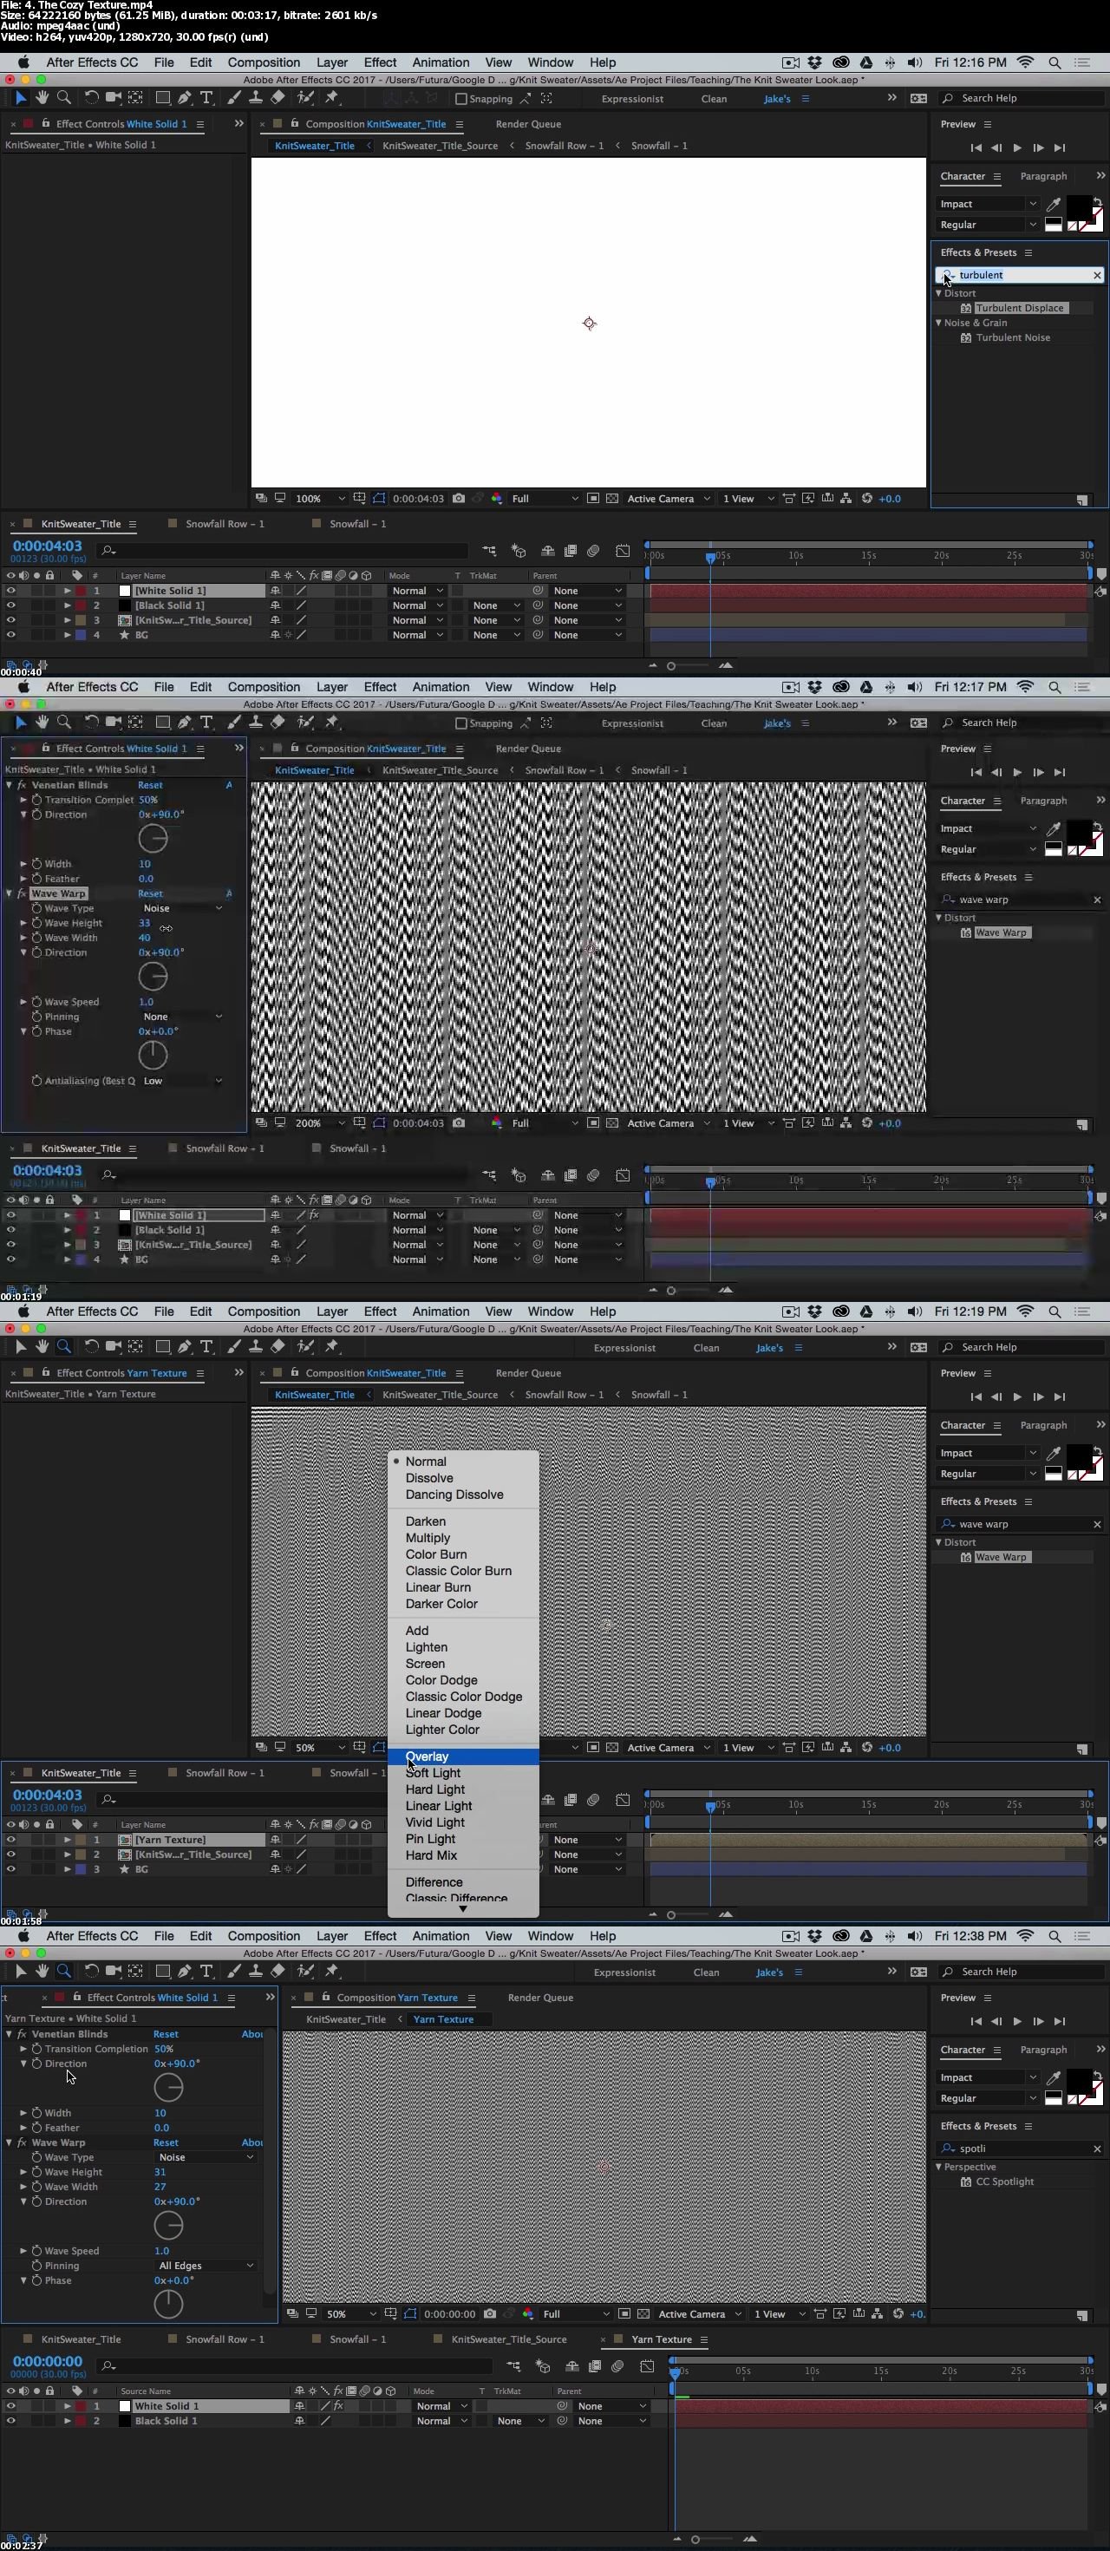Select the Zoom tool in 12:19 PM frame
The width and height of the screenshot is (1110, 2551).
(63, 1347)
